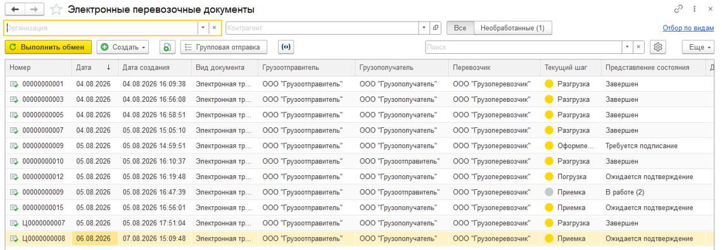Focus the Контрагент input field
The width and height of the screenshot is (722, 250).
point(322,28)
